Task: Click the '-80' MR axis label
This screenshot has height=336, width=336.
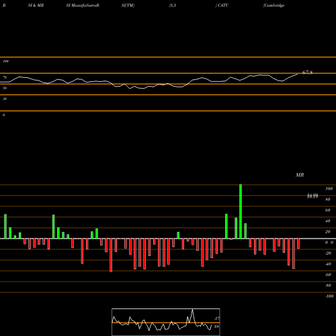Action: pos(328,286)
